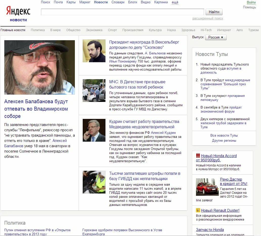
Task: Switch to the Наука tab
Action: click(x=171, y=30)
